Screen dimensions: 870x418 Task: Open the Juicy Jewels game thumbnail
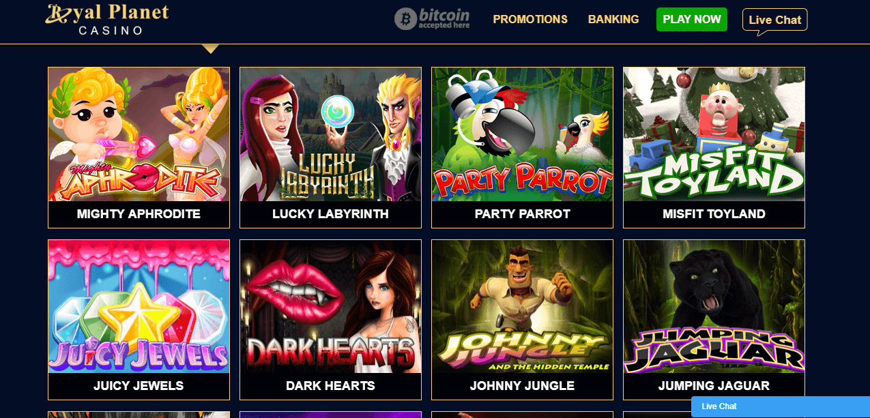pyautogui.click(x=139, y=307)
